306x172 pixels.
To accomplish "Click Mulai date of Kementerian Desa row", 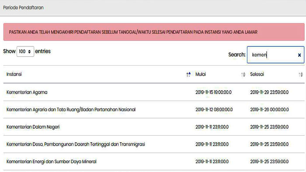I will click(x=212, y=144).
